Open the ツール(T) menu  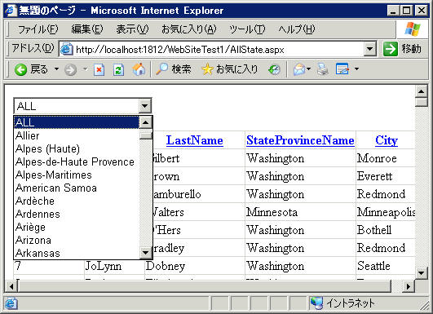click(247, 29)
